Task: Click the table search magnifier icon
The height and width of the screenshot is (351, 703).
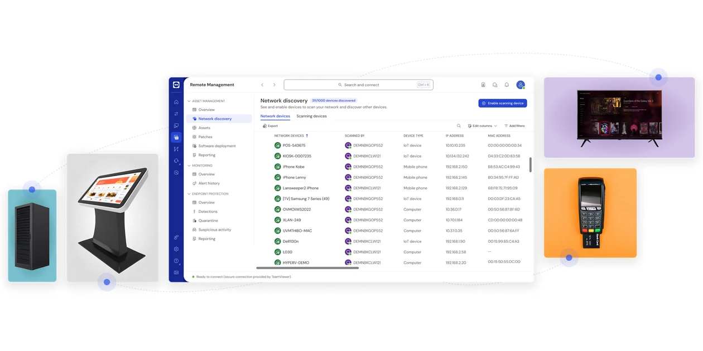Action: pyautogui.click(x=459, y=126)
